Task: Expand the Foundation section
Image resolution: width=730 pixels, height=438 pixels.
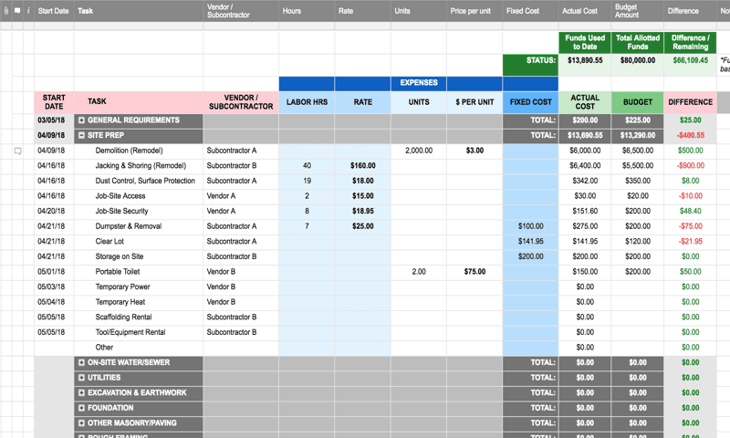Action: [81, 408]
